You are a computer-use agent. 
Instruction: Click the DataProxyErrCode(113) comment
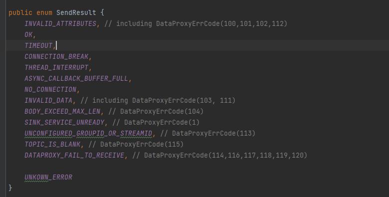(x=207, y=133)
